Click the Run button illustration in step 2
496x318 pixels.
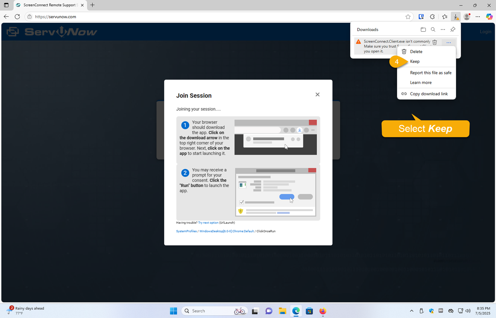[287, 197]
